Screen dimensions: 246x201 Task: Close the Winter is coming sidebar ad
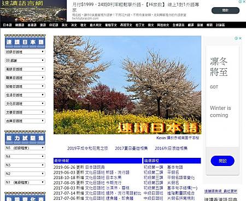tap(240, 38)
